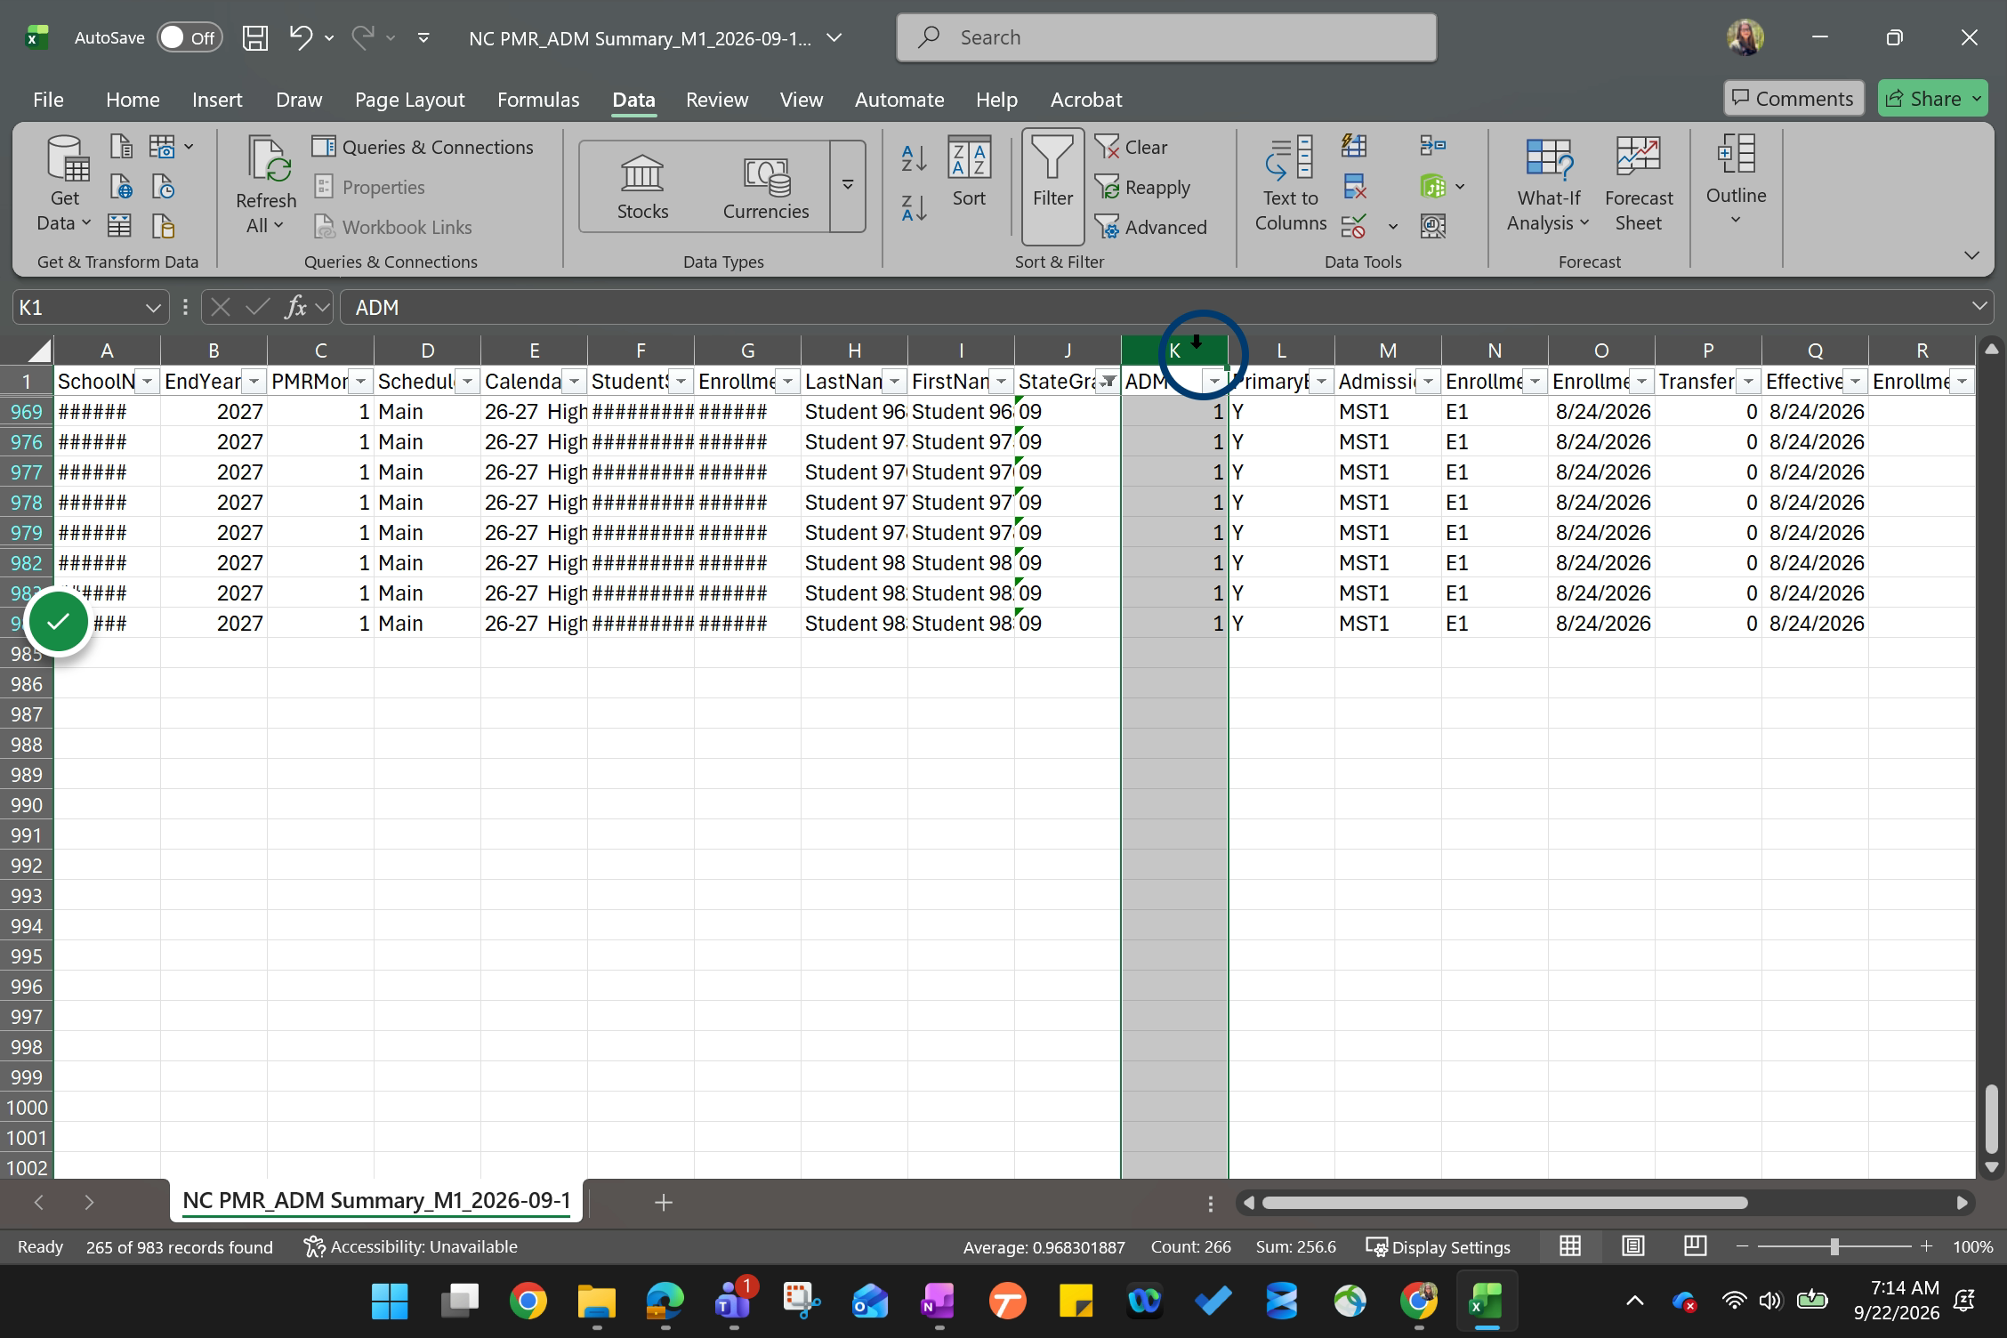Reapply the filter
This screenshot has height=1338, width=2007.
pyautogui.click(x=1142, y=187)
